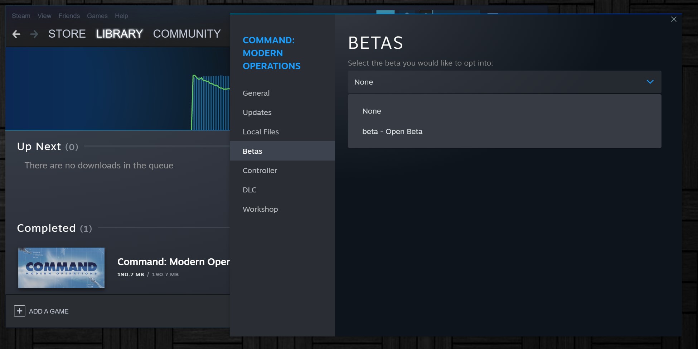The image size is (698, 349).
Task: Open the Updates settings page
Action: (282, 113)
